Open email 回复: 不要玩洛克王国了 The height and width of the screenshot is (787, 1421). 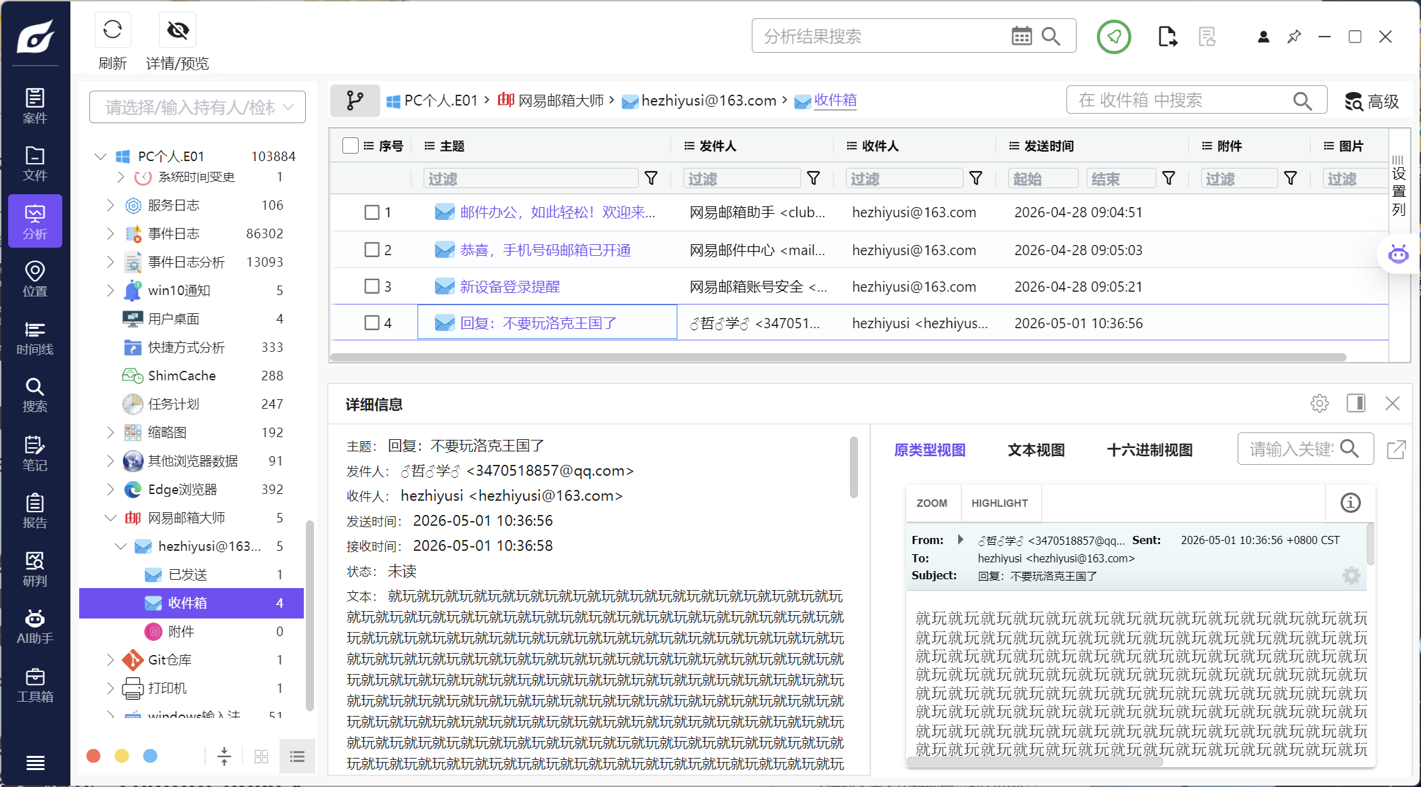[538, 323]
